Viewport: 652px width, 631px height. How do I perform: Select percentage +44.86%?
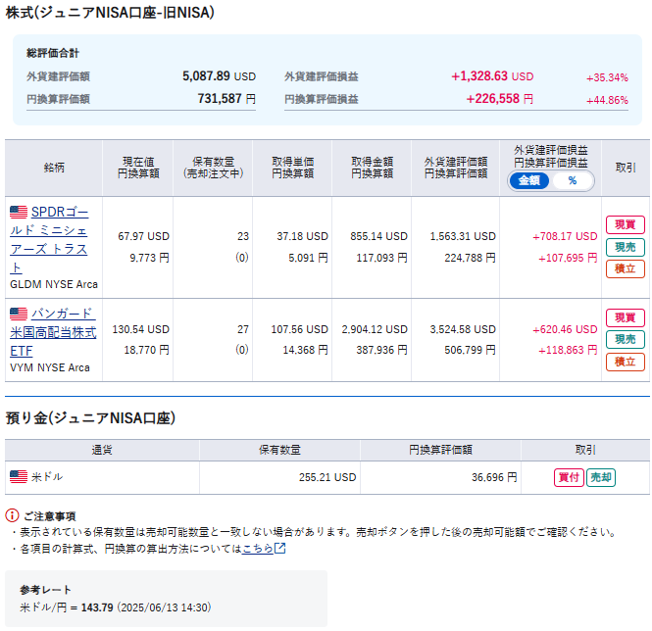[607, 100]
